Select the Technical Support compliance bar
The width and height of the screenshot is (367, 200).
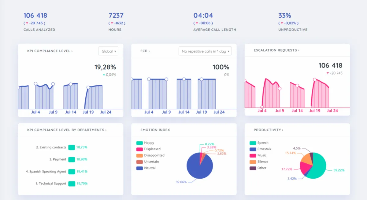coord(72,184)
